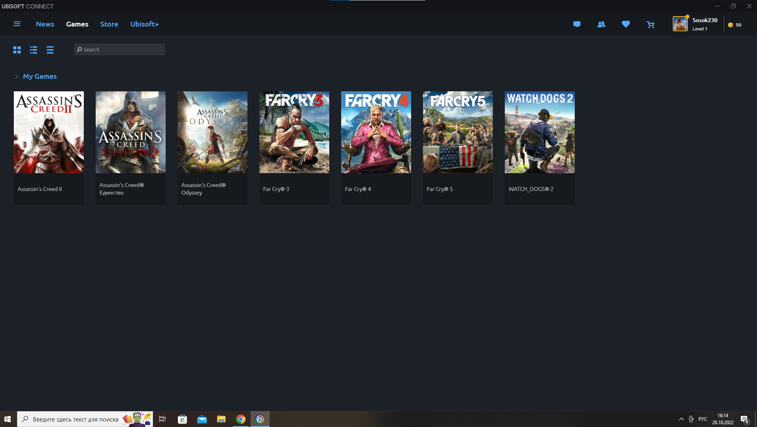
Task: Select the Games tab
Action: pos(77,24)
